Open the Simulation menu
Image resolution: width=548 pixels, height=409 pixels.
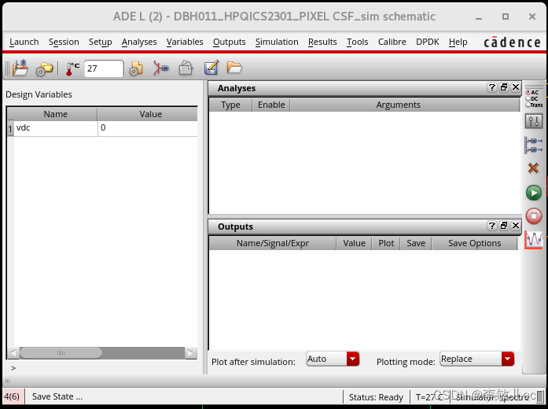click(277, 42)
